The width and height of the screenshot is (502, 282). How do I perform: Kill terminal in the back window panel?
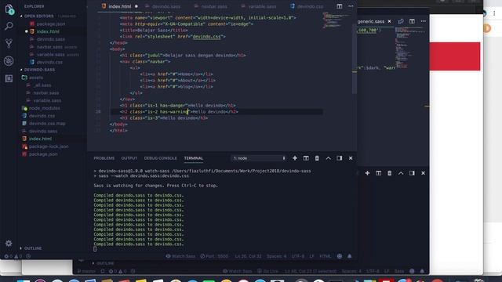coord(390,173)
